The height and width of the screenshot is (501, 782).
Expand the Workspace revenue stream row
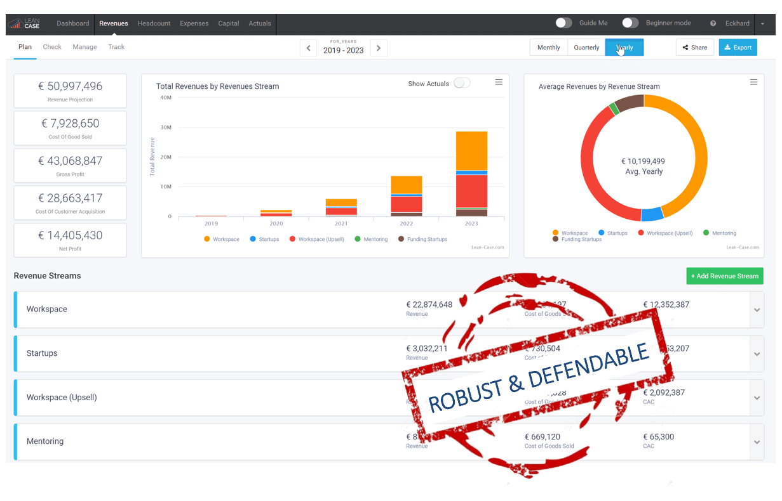[757, 309]
